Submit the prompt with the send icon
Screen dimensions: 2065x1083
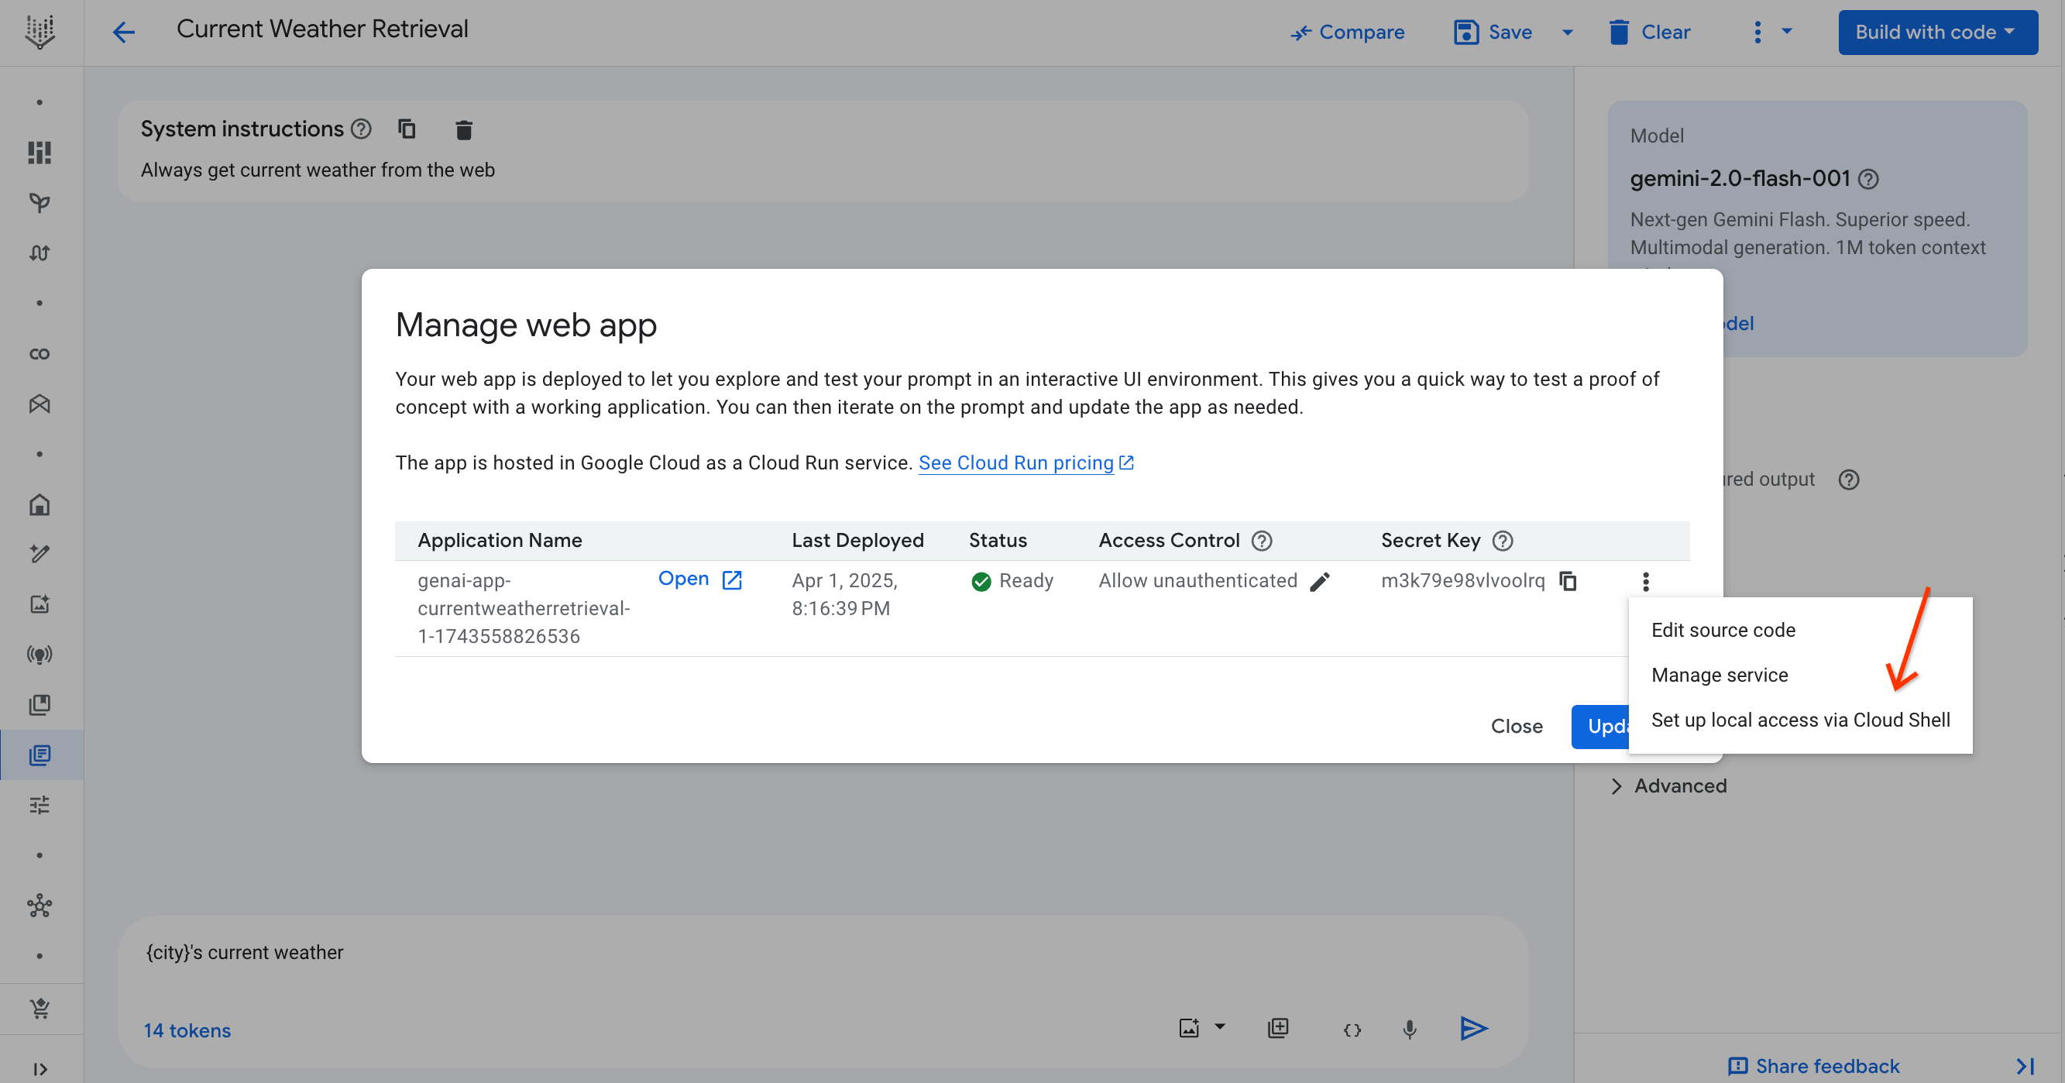[x=1473, y=1029]
